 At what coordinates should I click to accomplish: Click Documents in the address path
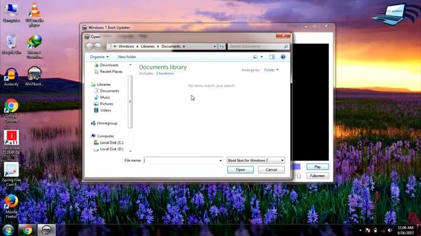click(171, 47)
